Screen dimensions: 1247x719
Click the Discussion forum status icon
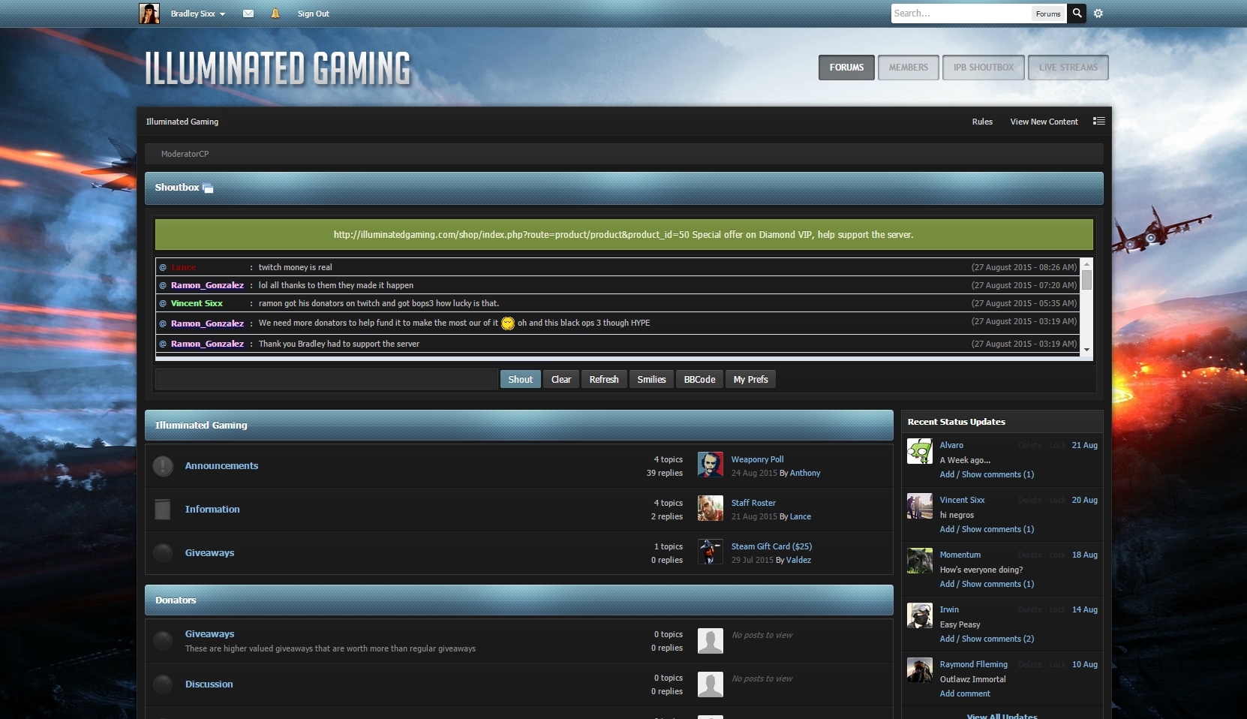coord(163,684)
